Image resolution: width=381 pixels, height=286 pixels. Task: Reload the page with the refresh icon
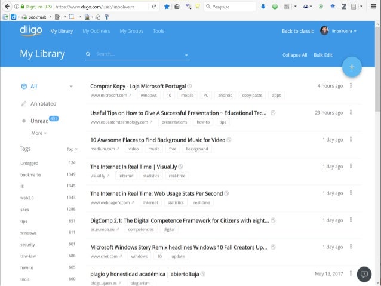154,7
